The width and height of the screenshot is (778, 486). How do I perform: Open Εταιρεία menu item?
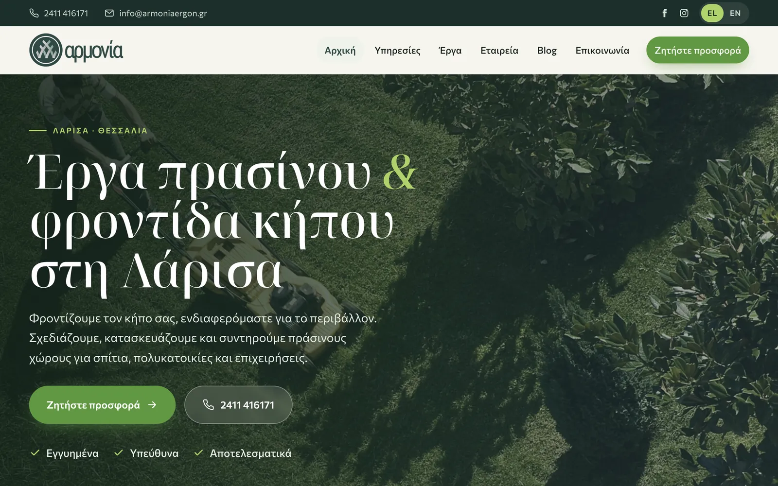(x=499, y=51)
